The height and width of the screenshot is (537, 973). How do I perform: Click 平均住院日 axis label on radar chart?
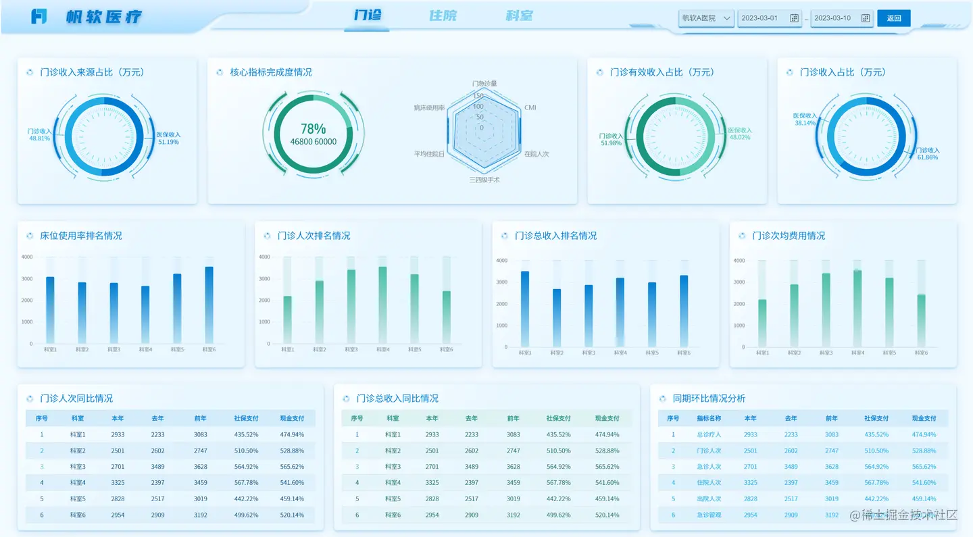coord(430,154)
